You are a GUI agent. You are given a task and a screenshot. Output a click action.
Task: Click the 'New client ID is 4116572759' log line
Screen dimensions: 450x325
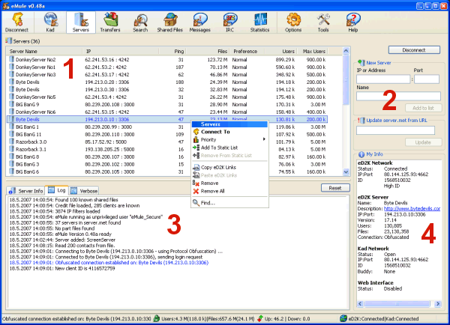coord(62,269)
